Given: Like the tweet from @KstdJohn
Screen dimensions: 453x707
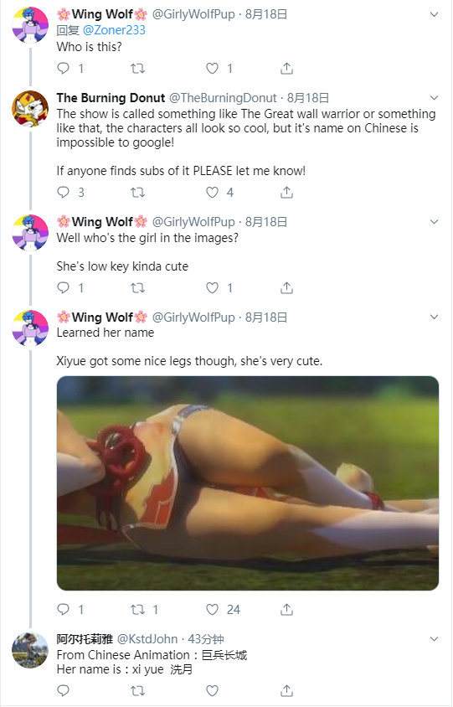Looking at the screenshot, I should (x=213, y=690).
